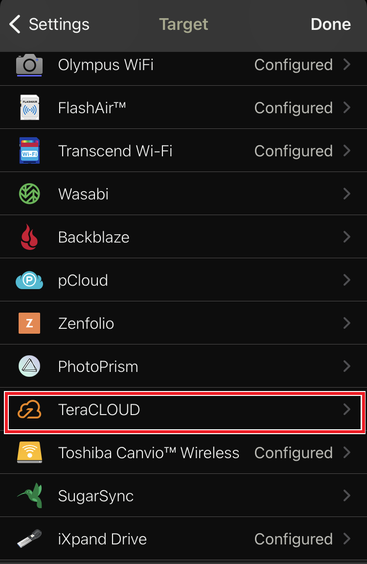Tap the SugarSync hummingbird icon

coord(30,495)
